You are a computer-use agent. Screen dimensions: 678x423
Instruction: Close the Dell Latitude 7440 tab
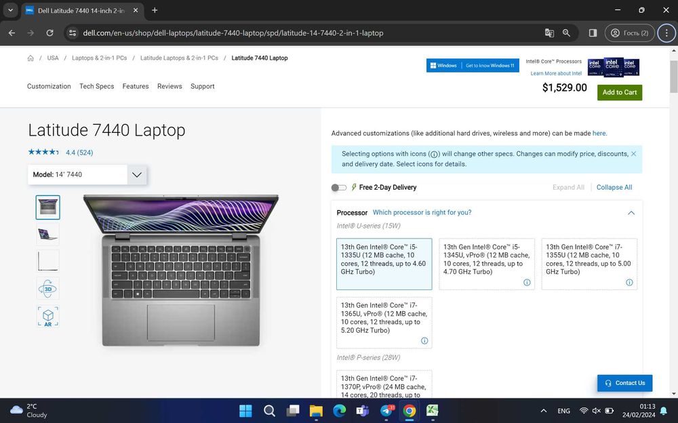click(136, 10)
